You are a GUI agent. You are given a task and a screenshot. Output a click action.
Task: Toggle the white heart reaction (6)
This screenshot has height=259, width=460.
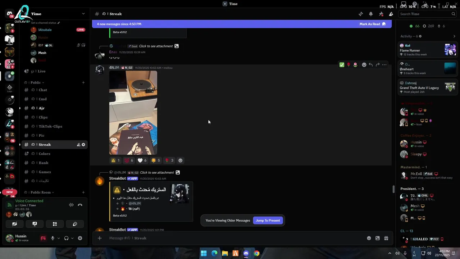[142, 160]
